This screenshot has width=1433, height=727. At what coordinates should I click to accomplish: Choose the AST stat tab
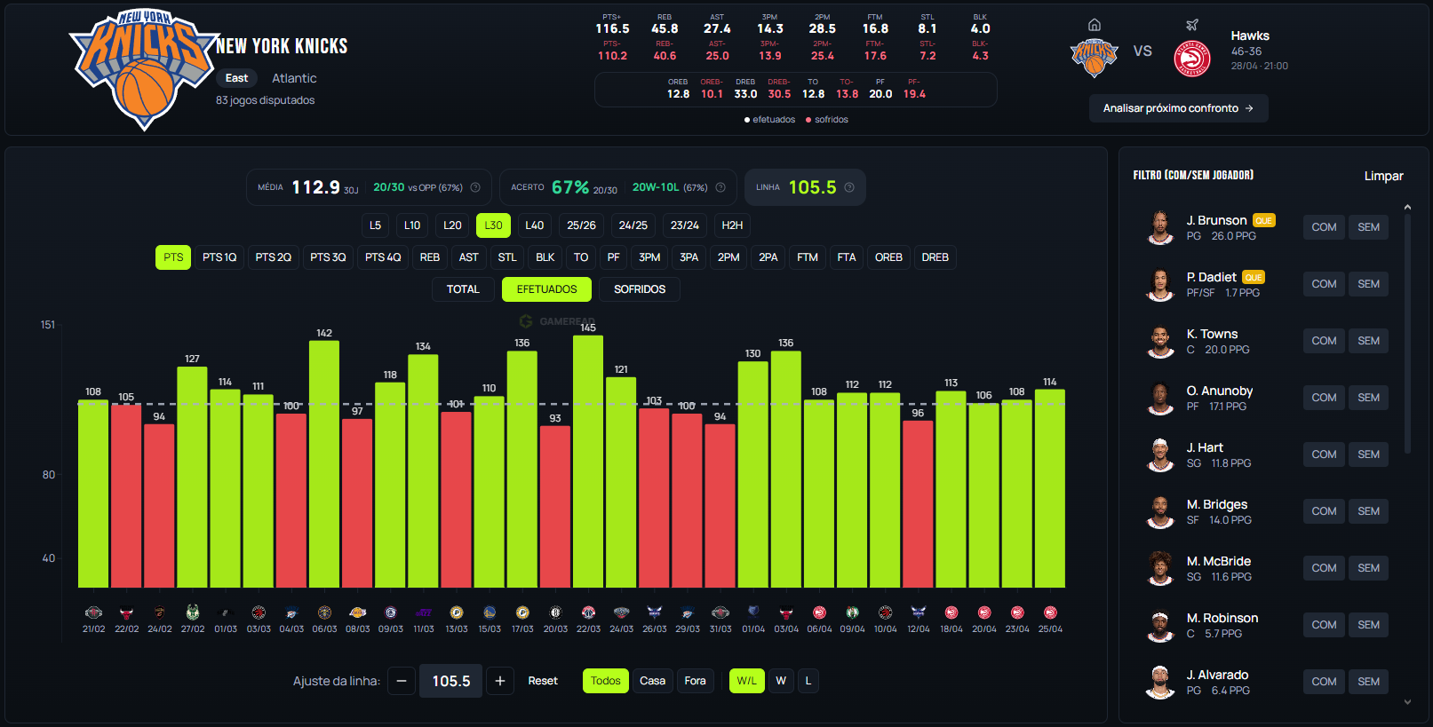[x=468, y=257]
